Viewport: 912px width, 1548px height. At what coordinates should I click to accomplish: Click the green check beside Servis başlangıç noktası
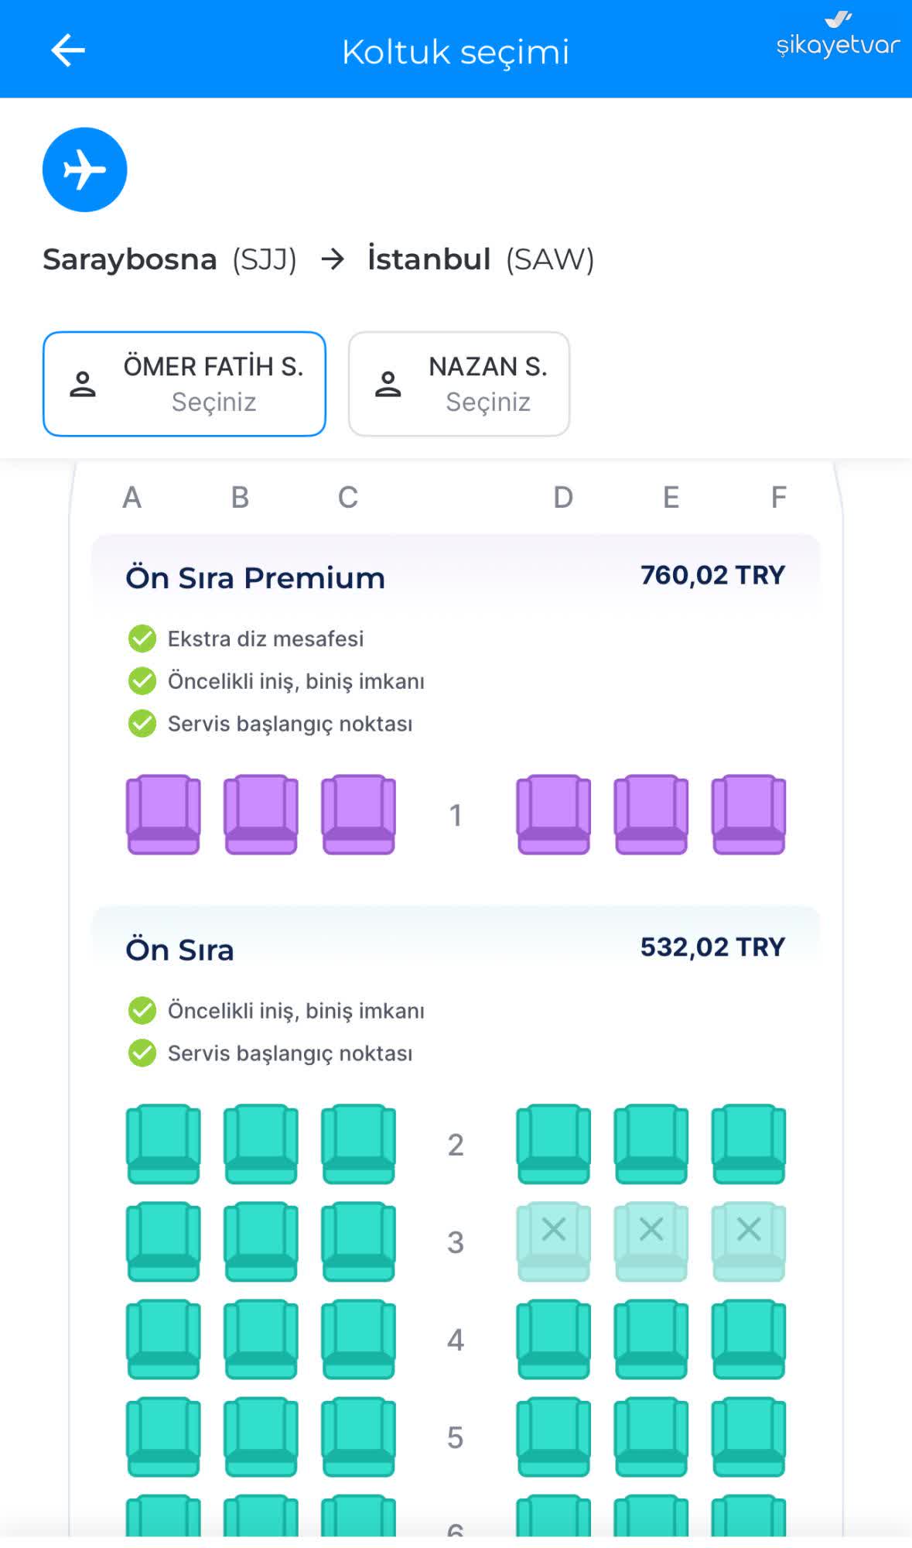[x=142, y=724]
